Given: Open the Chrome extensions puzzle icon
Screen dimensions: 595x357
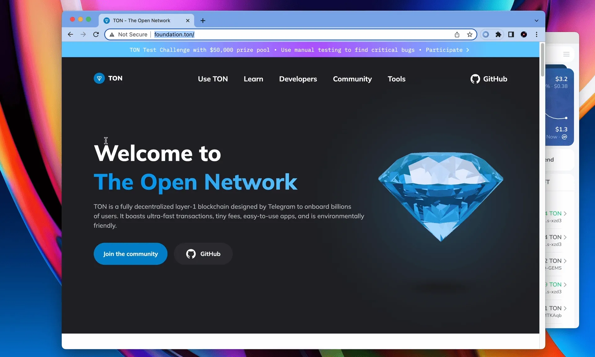Looking at the screenshot, I should tap(498, 34).
